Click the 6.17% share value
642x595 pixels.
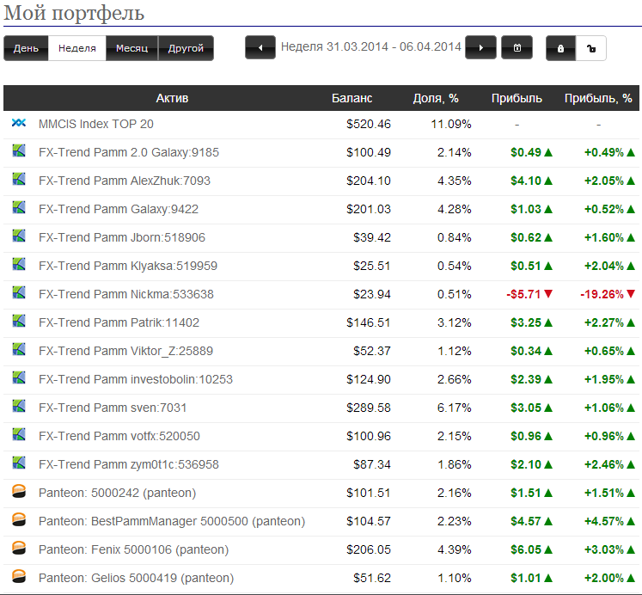[454, 408]
